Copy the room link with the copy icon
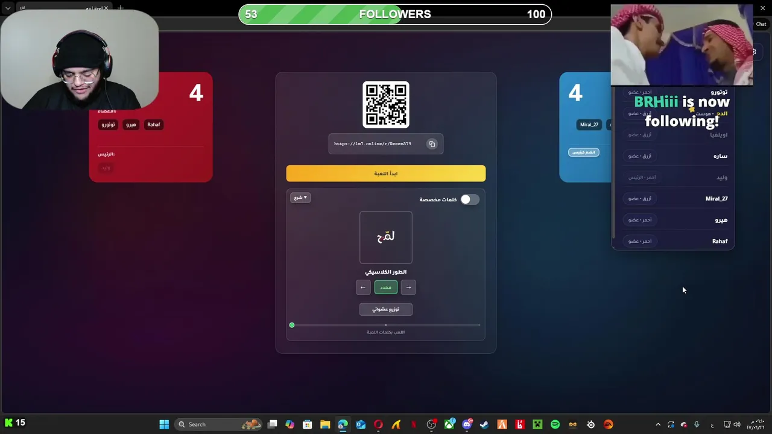This screenshot has width=772, height=434. pyautogui.click(x=432, y=144)
